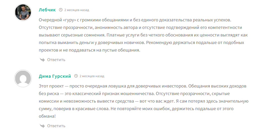Reply to Дима Гурский via the Ответить link
Screen dimensions: 262x133
pos(56,126)
